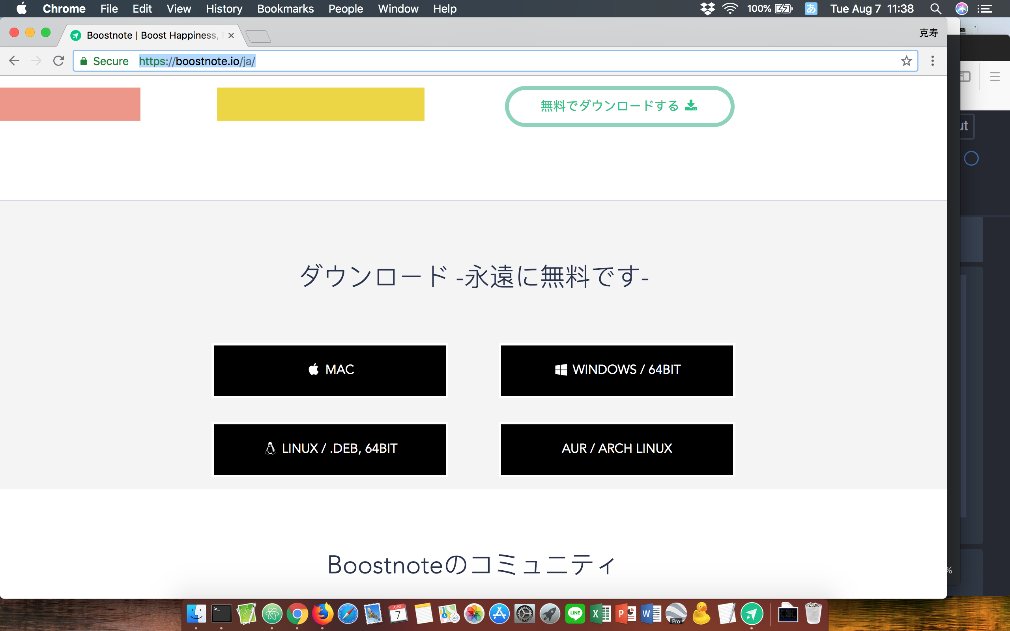Open Maps from the Dock

click(x=449, y=614)
